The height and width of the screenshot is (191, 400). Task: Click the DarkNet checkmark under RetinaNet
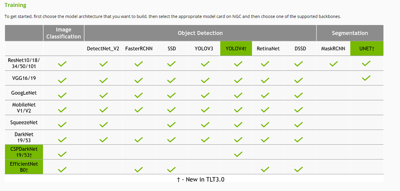click(265, 139)
